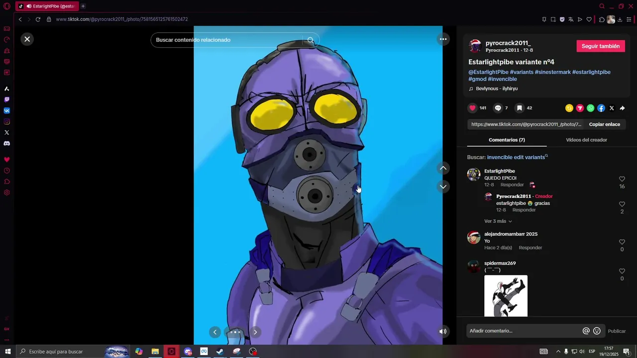Image resolution: width=637 pixels, height=358 pixels.
Task: Click the search magnifier in related content bar
Action: pyautogui.click(x=311, y=40)
